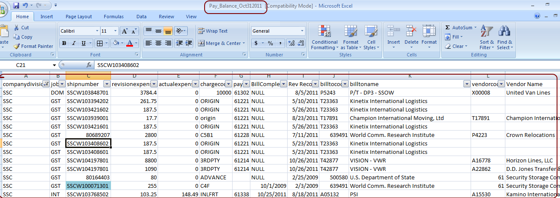The height and width of the screenshot is (198, 560).
Task: Click the Cut scissors button
Action: tap(21, 28)
